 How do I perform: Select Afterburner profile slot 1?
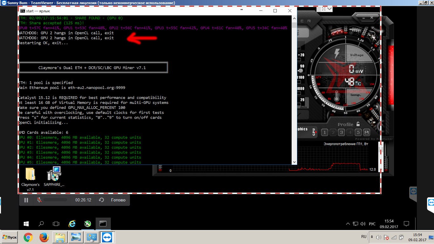tap(324, 132)
